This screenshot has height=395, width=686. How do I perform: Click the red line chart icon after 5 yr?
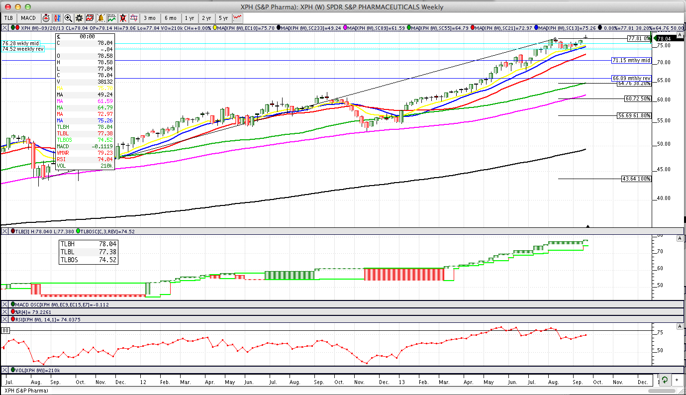pos(237,18)
